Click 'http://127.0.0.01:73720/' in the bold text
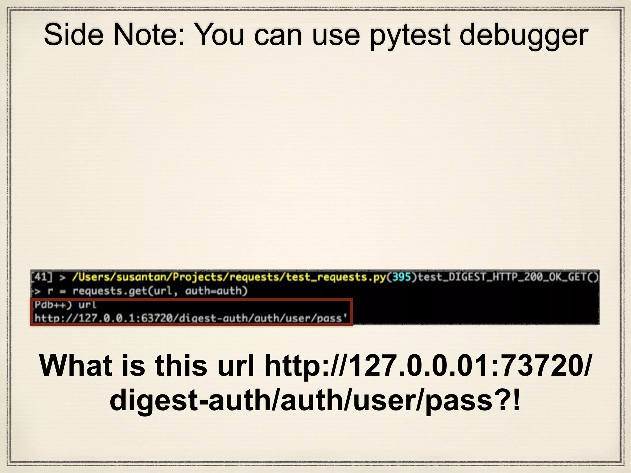631x473 pixels. [428, 365]
